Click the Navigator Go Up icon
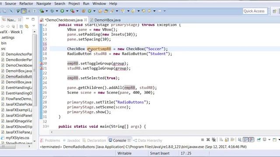The width and height of the screenshot is (280, 157). point(14,27)
